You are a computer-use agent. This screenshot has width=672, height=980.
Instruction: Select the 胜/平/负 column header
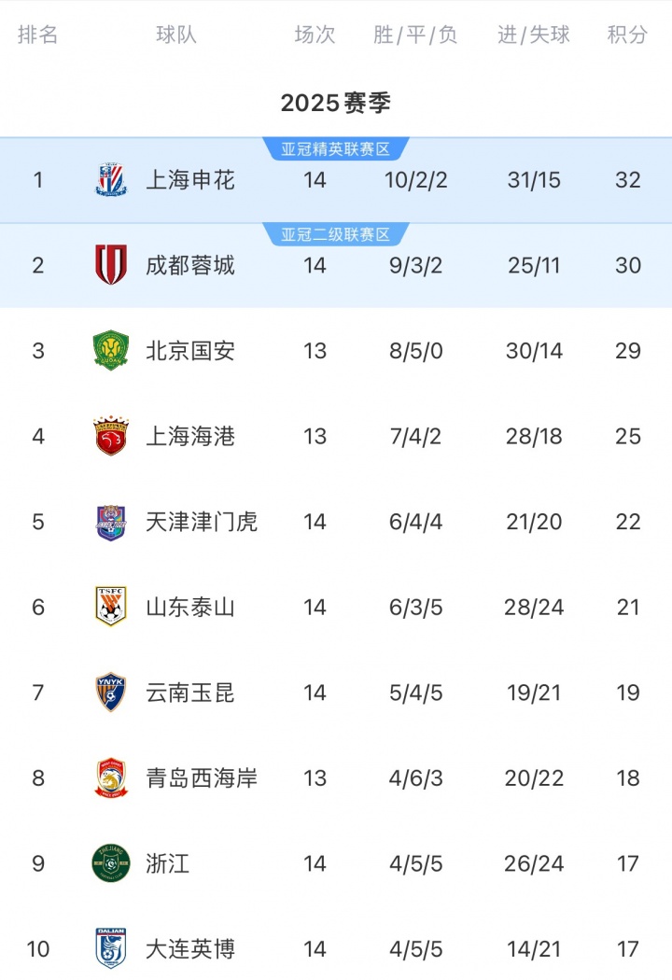[x=415, y=35]
